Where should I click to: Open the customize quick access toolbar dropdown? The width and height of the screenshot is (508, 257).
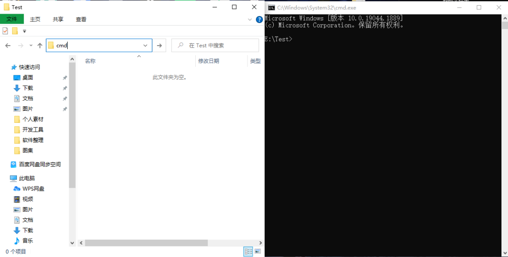coord(24,31)
